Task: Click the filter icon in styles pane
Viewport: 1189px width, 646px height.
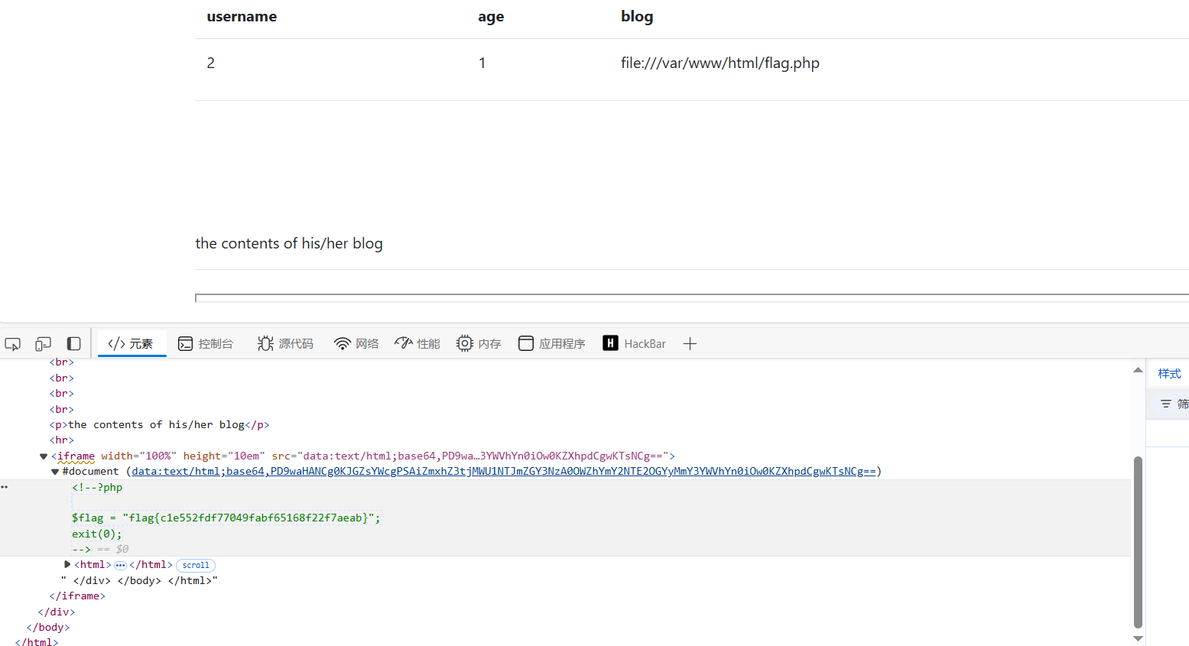Action: [x=1166, y=404]
